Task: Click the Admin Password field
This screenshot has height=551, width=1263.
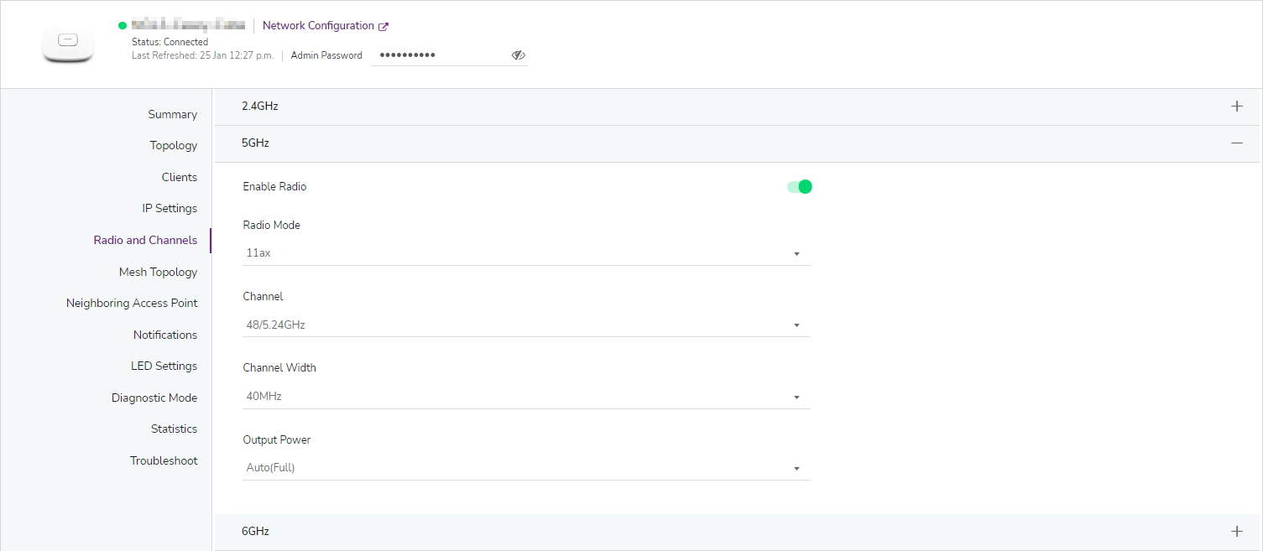Action: 441,55
